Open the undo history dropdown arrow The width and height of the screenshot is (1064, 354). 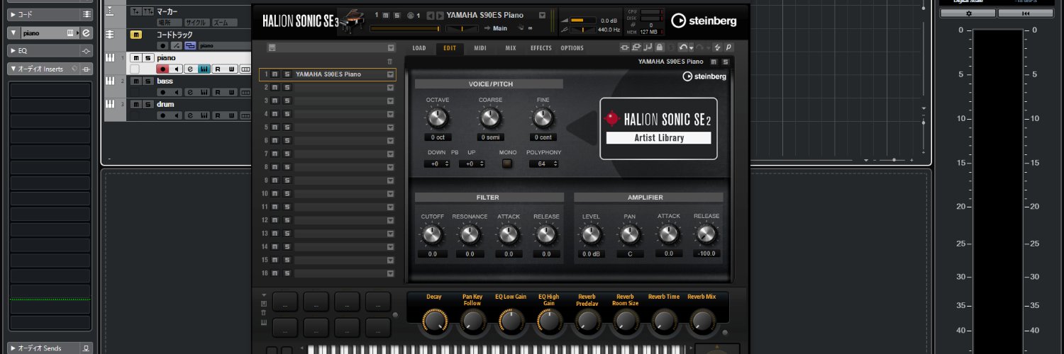click(691, 47)
